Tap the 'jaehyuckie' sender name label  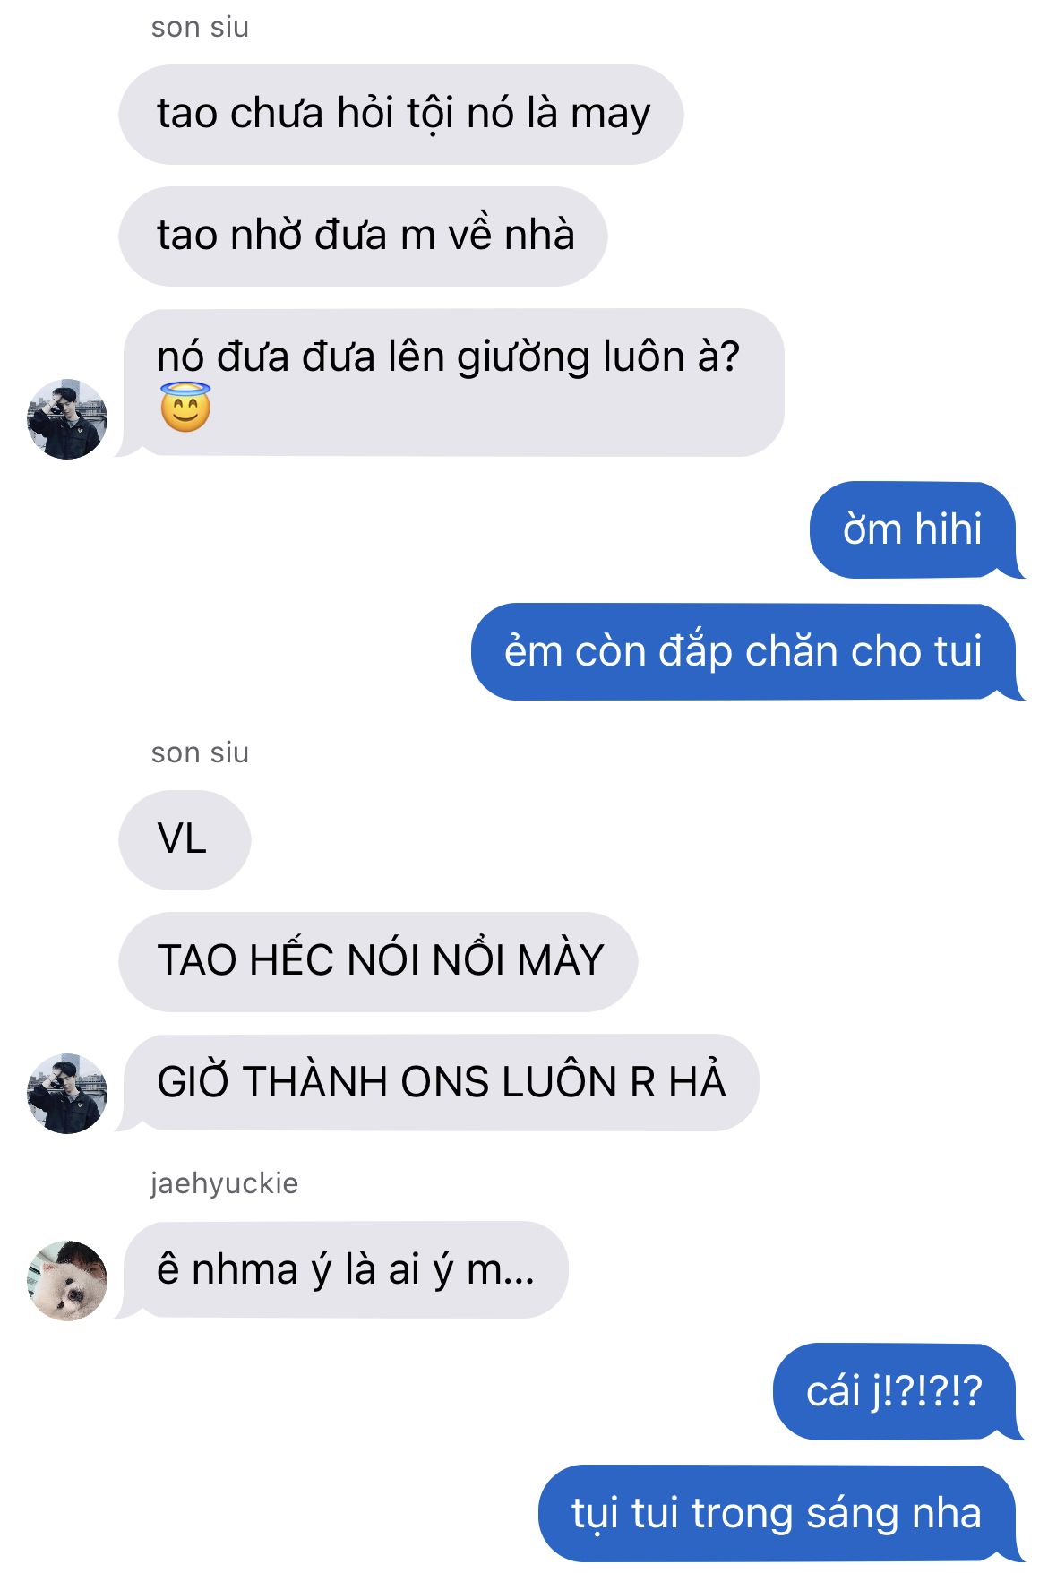[224, 1183]
